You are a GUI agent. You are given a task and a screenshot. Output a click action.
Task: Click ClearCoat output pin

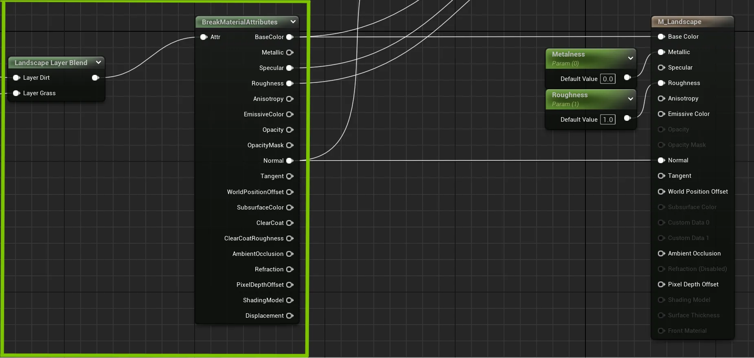pyautogui.click(x=290, y=223)
